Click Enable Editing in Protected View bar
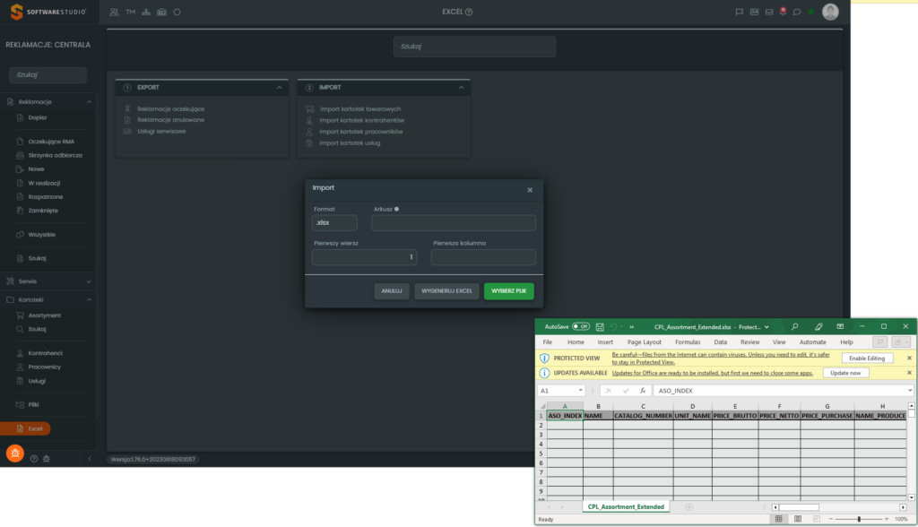The width and height of the screenshot is (918, 527). pos(867,358)
